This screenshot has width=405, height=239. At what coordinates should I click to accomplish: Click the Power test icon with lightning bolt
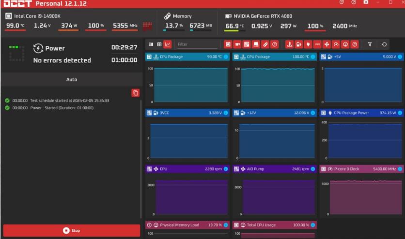(x=38, y=48)
